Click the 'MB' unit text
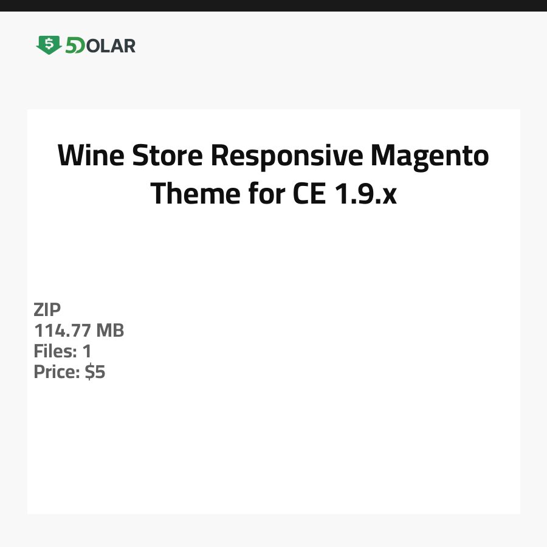547x547 pixels. click(111, 331)
